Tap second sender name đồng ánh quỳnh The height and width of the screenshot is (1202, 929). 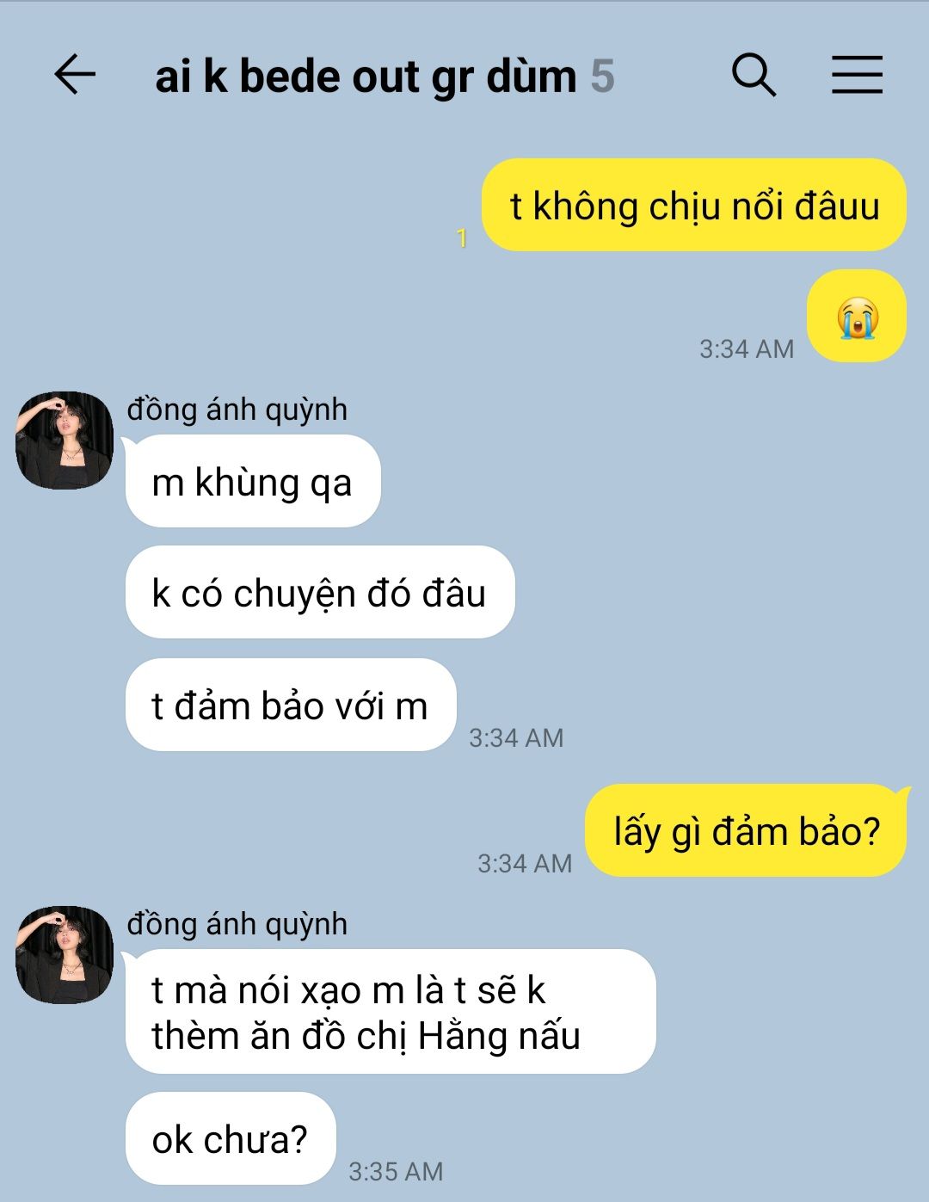tap(237, 924)
